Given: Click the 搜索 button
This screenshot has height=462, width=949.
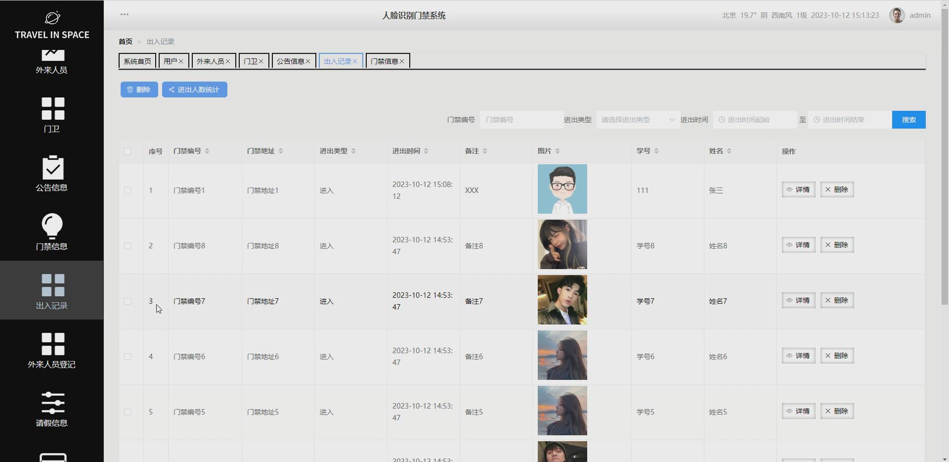Looking at the screenshot, I should (x=908, y=119).
